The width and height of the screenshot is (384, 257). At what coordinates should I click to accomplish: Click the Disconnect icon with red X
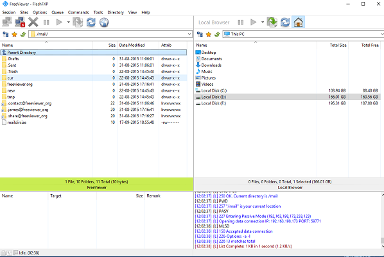(x=20, y=22)
